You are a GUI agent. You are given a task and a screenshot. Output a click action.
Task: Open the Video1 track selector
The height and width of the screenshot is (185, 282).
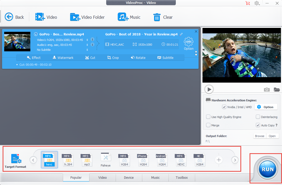click(87, 40)
